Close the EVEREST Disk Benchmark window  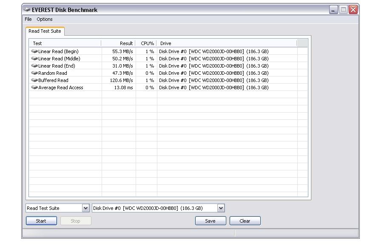(353, 10)
